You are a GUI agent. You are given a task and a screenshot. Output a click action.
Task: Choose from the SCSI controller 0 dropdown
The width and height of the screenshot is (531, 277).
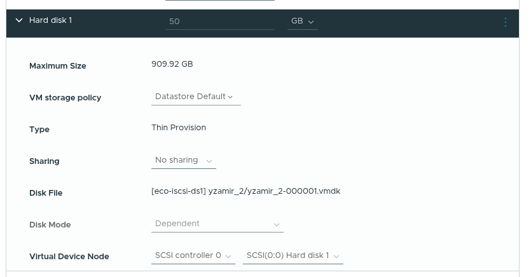[193, 256]
